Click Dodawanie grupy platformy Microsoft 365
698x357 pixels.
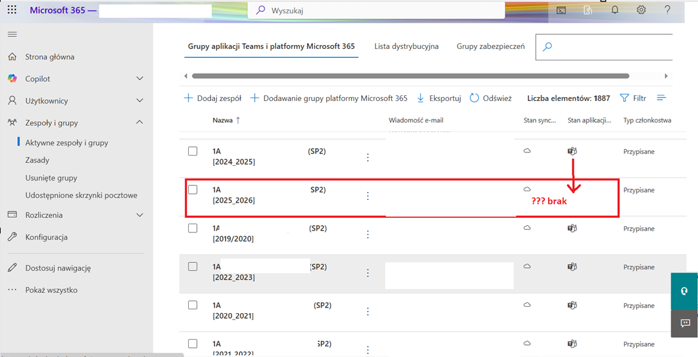point(329,98)
